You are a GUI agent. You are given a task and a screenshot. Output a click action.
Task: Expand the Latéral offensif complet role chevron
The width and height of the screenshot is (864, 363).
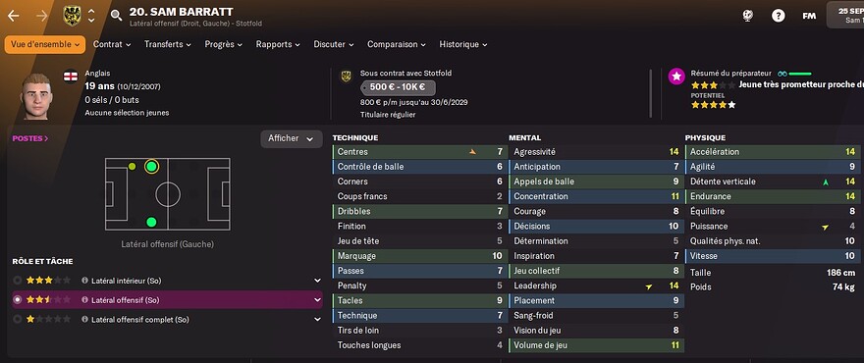(x=317, y=319)
